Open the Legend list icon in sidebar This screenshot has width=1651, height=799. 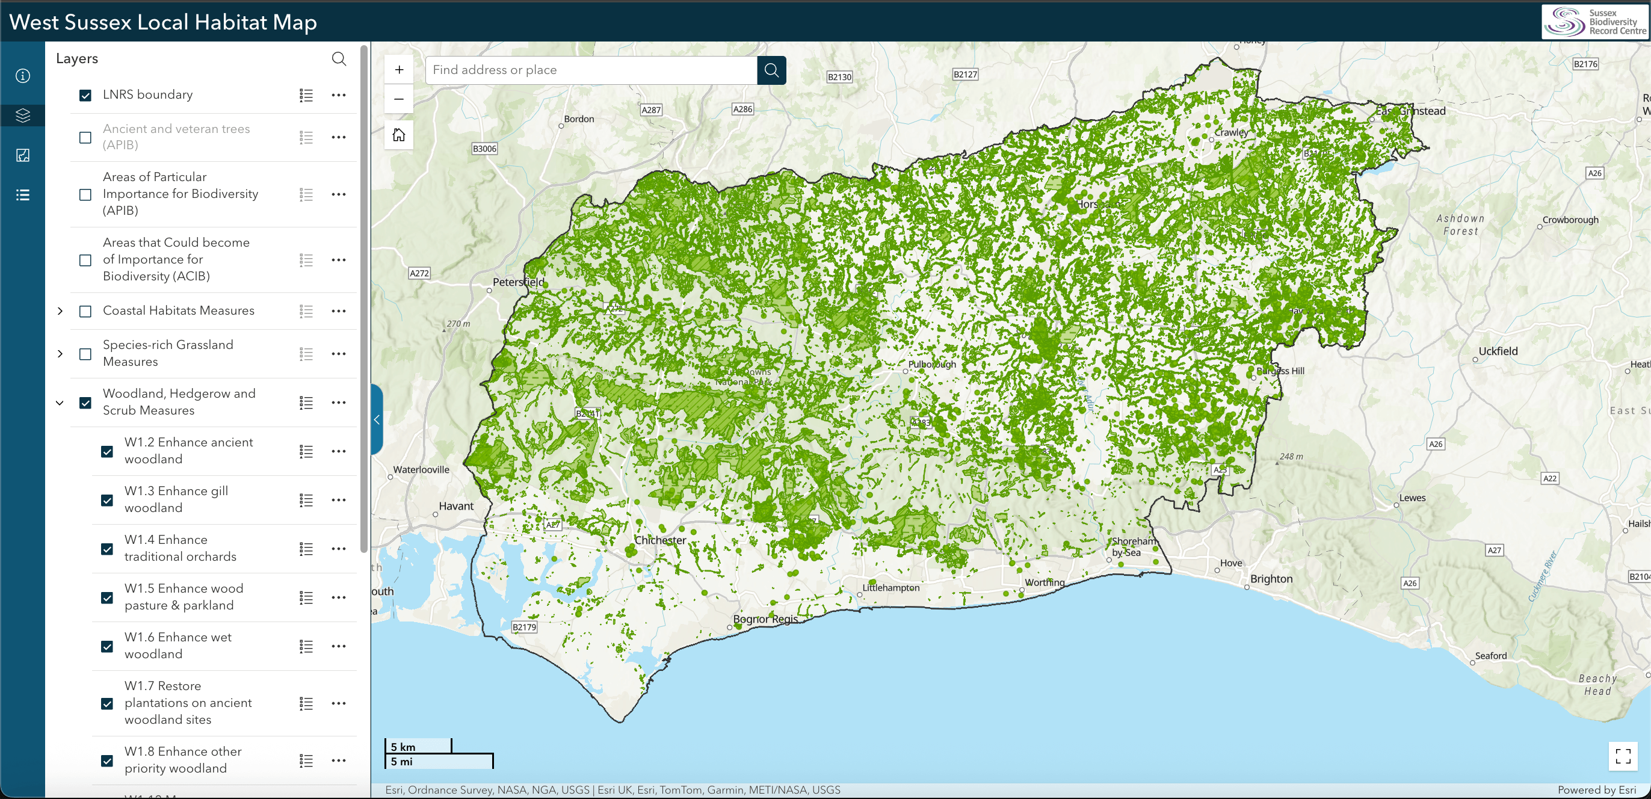22,195
